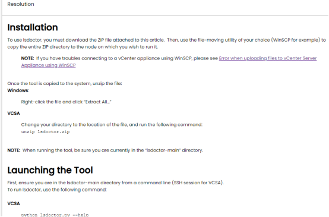Select the Resolution section label
Image resolution: width=329 pixels, height=217 pixels.
pyautogui.click(x=21, y=4)
